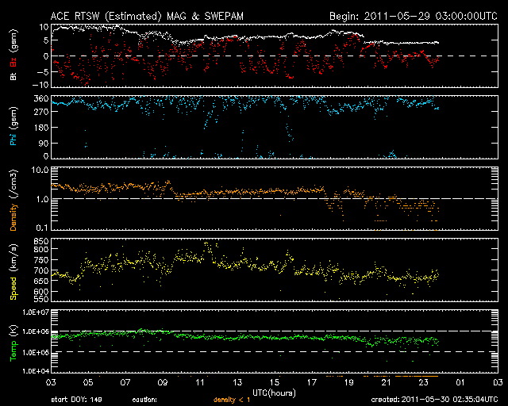The width and height of the screenshot is (508, 406).
Task: Click the '23' hour label
Action: pos(423,383)
